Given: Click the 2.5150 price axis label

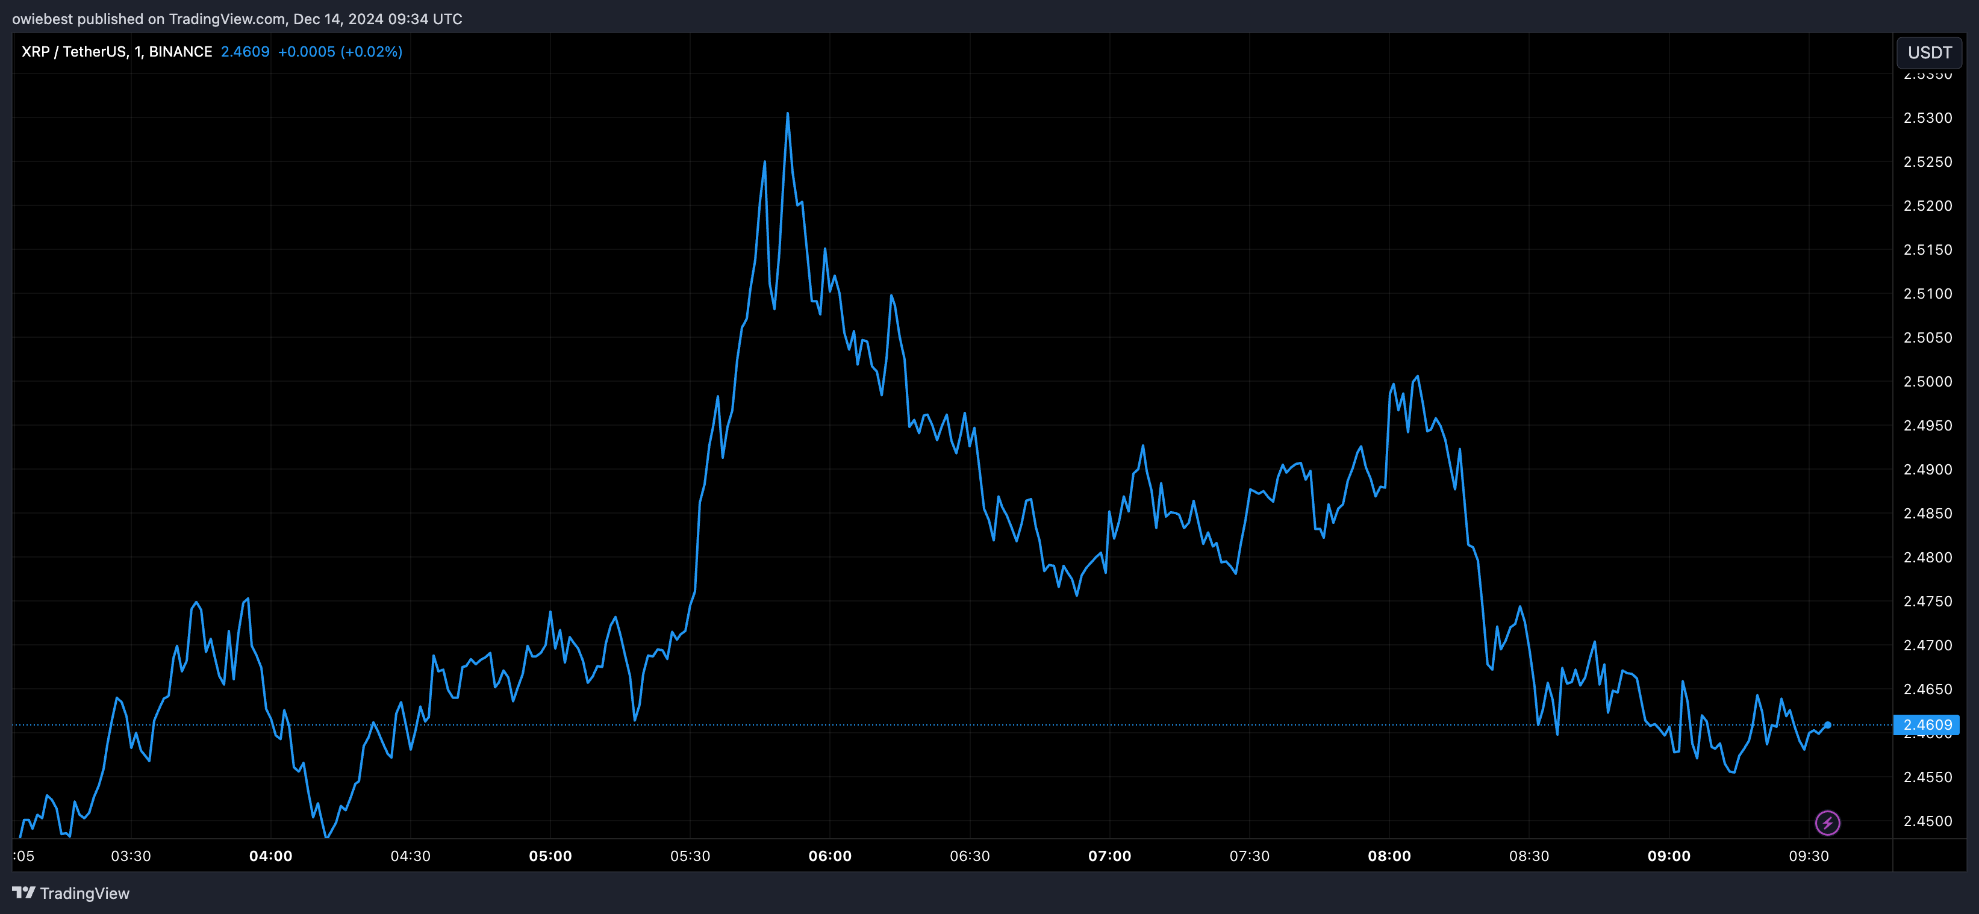Looking at the screenshot, I should (1928, 250).
